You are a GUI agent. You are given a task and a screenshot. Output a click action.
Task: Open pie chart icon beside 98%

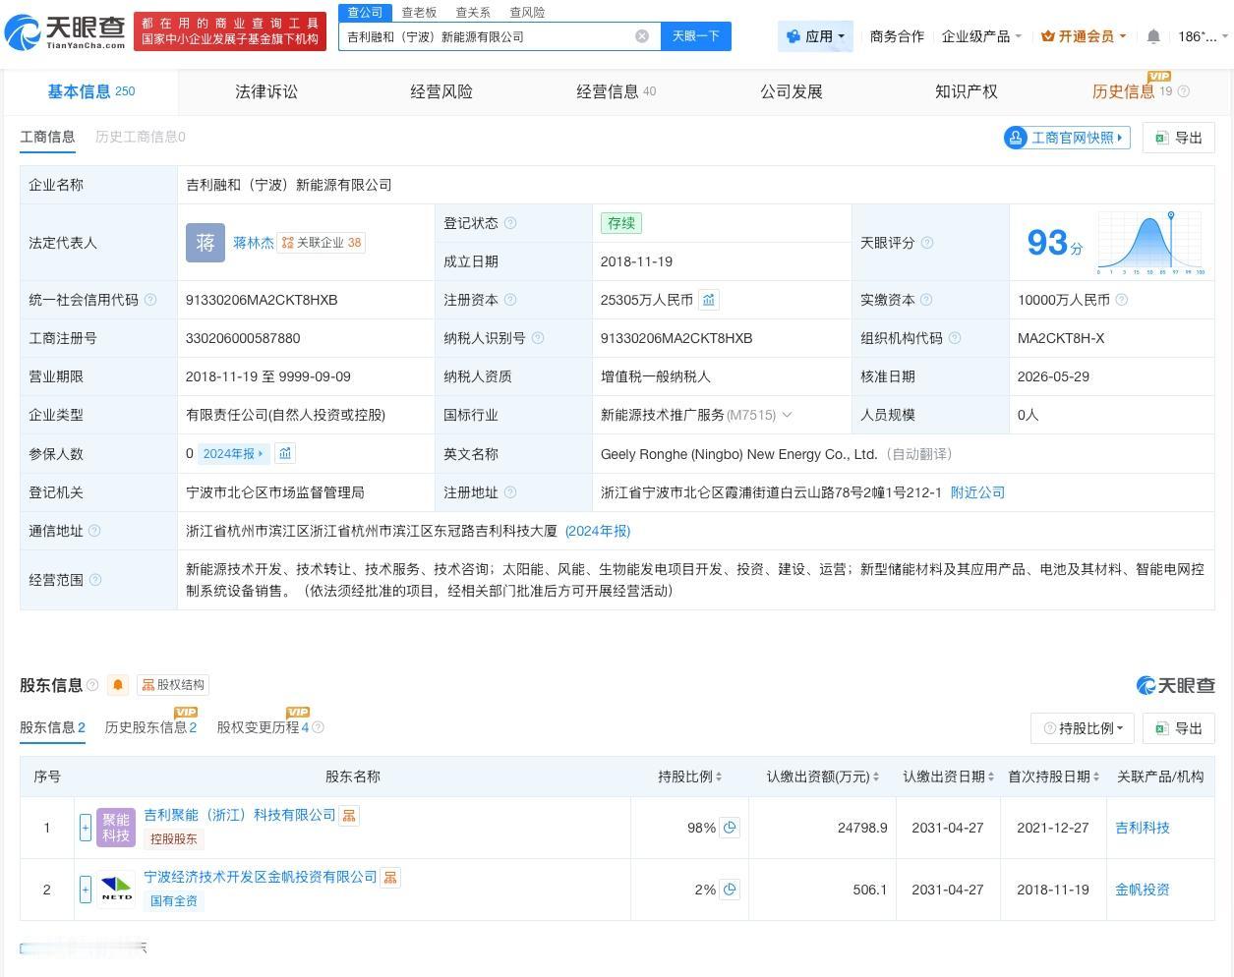pos(730,828)
